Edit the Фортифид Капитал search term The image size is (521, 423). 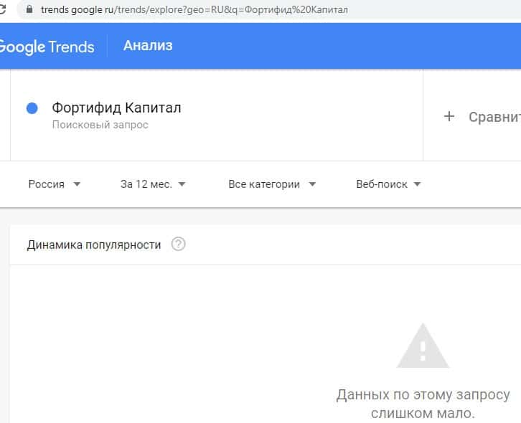click(116, 108)
